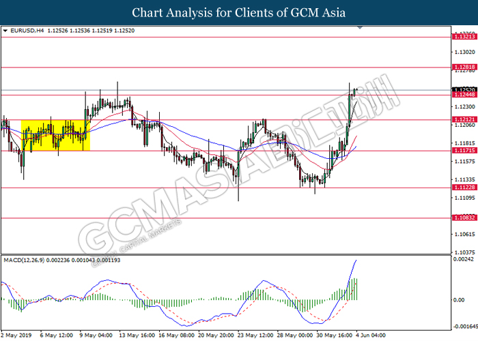
Task: Select the 1.12121 price level label
Action: 464,119
